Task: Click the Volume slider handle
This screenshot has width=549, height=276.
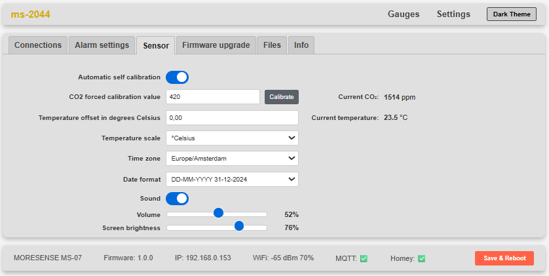Action: click(219, 213)
